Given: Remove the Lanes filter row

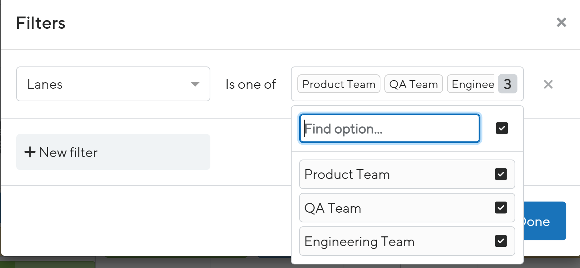Looking at the screenshot, I should pos(548,84).
